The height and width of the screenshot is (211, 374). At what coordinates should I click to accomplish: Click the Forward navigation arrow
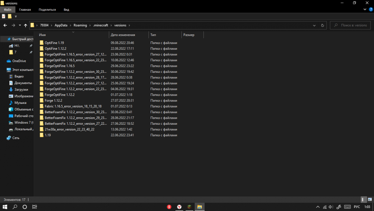click(13, 25)
